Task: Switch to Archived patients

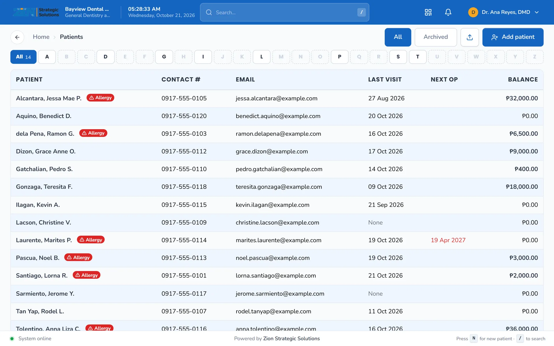Action: coord(435,37)
